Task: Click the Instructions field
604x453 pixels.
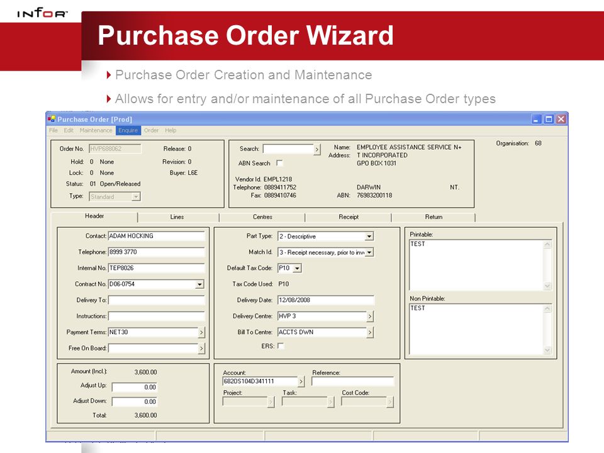Action: tap(157, 316)
